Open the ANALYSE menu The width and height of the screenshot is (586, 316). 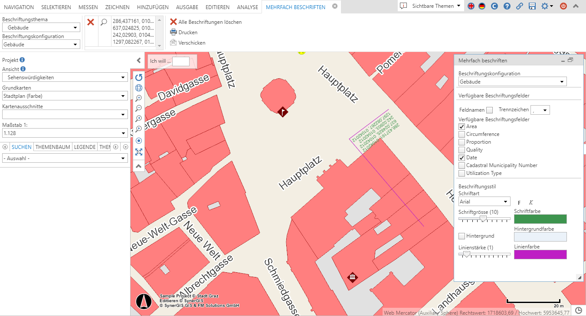click(247, 7)
